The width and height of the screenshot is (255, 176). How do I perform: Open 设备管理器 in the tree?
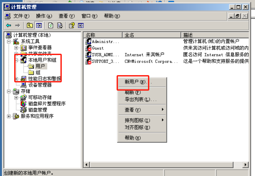click(40, 85)
